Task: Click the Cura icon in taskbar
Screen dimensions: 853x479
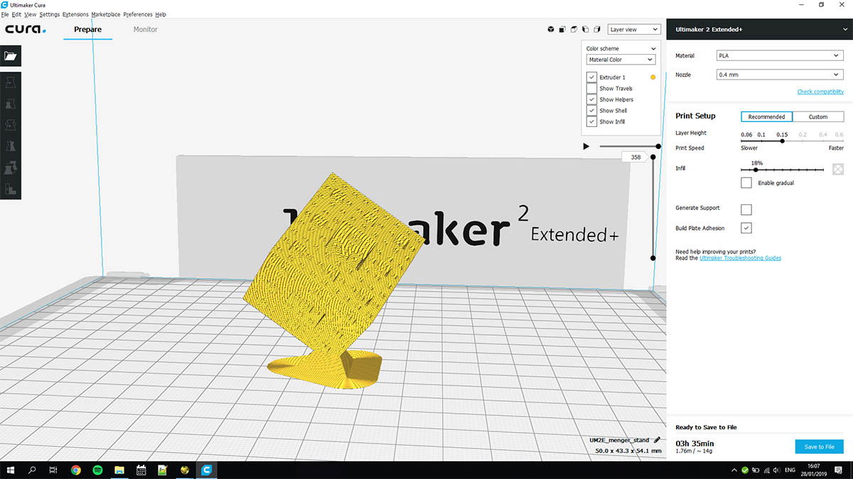Action: (207, 470)
